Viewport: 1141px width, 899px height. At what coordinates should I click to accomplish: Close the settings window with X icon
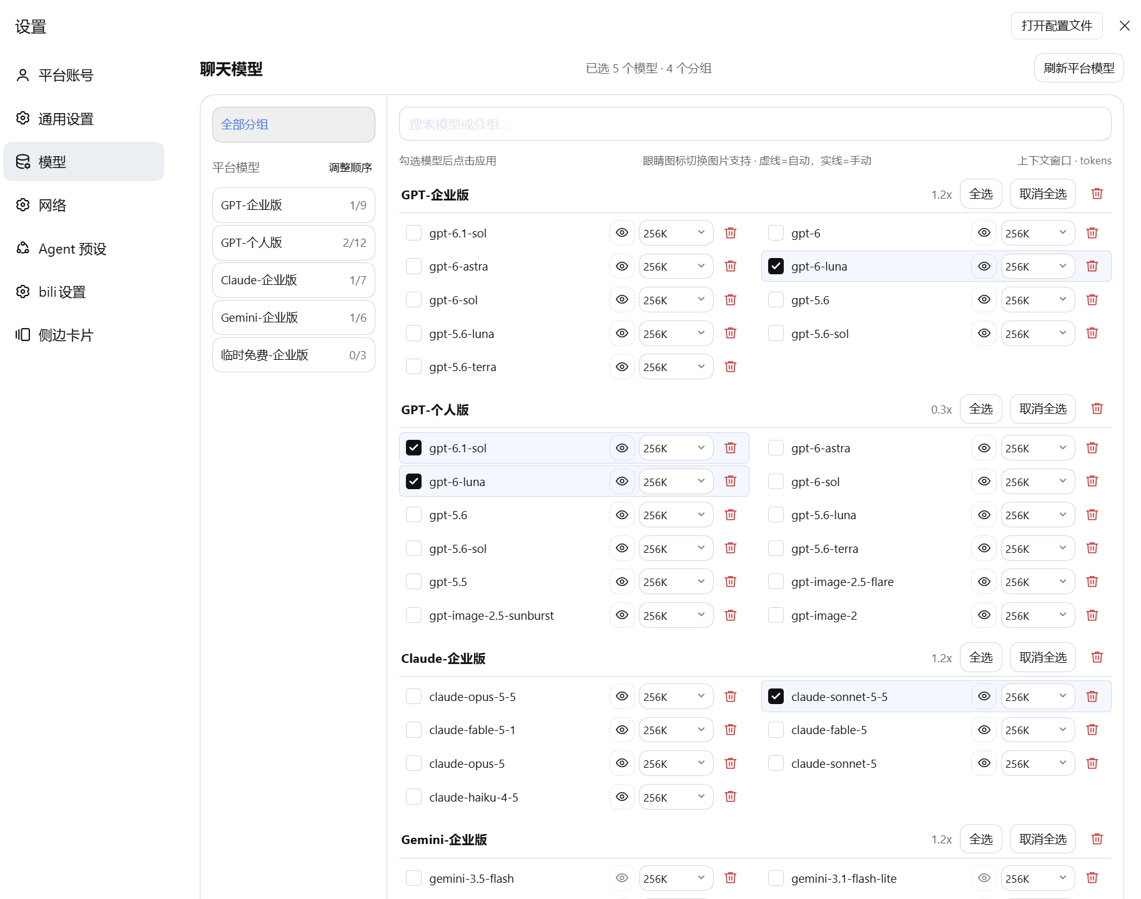[x=1125, y=26]
